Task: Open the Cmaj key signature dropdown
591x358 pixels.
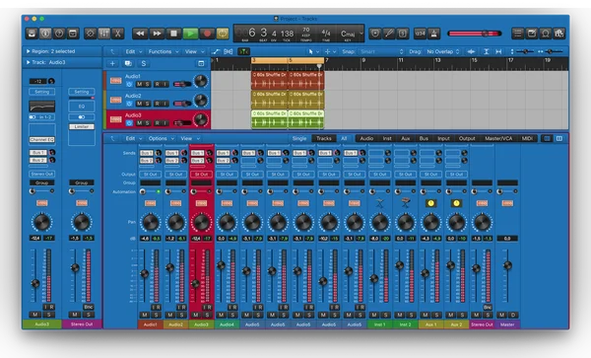Action: pos(351,35)
